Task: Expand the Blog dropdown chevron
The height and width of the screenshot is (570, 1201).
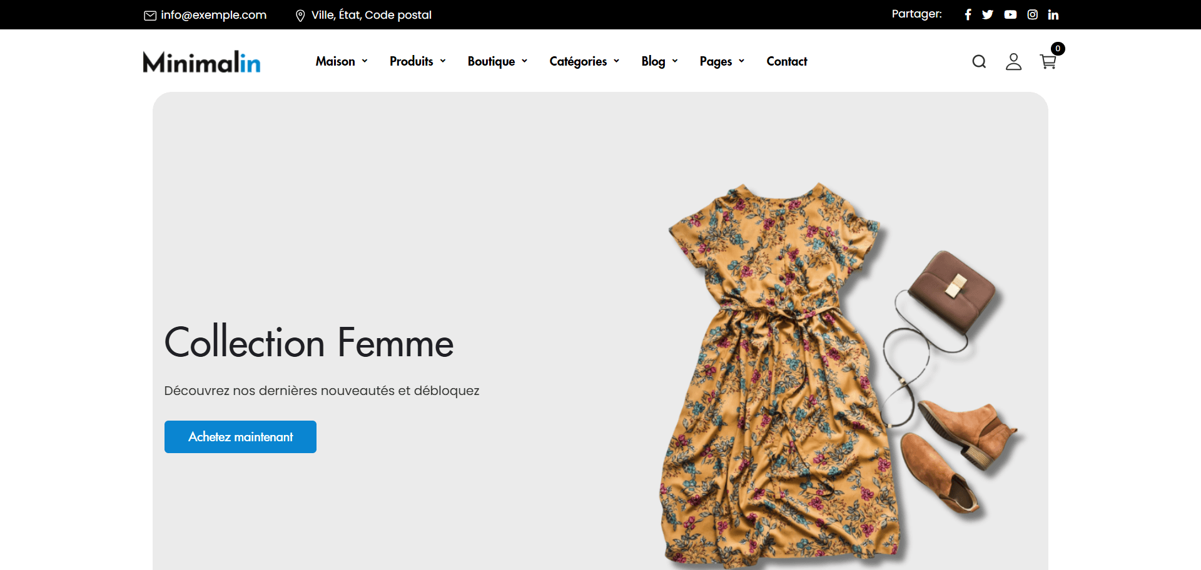Action: click(x=675, y=61)
